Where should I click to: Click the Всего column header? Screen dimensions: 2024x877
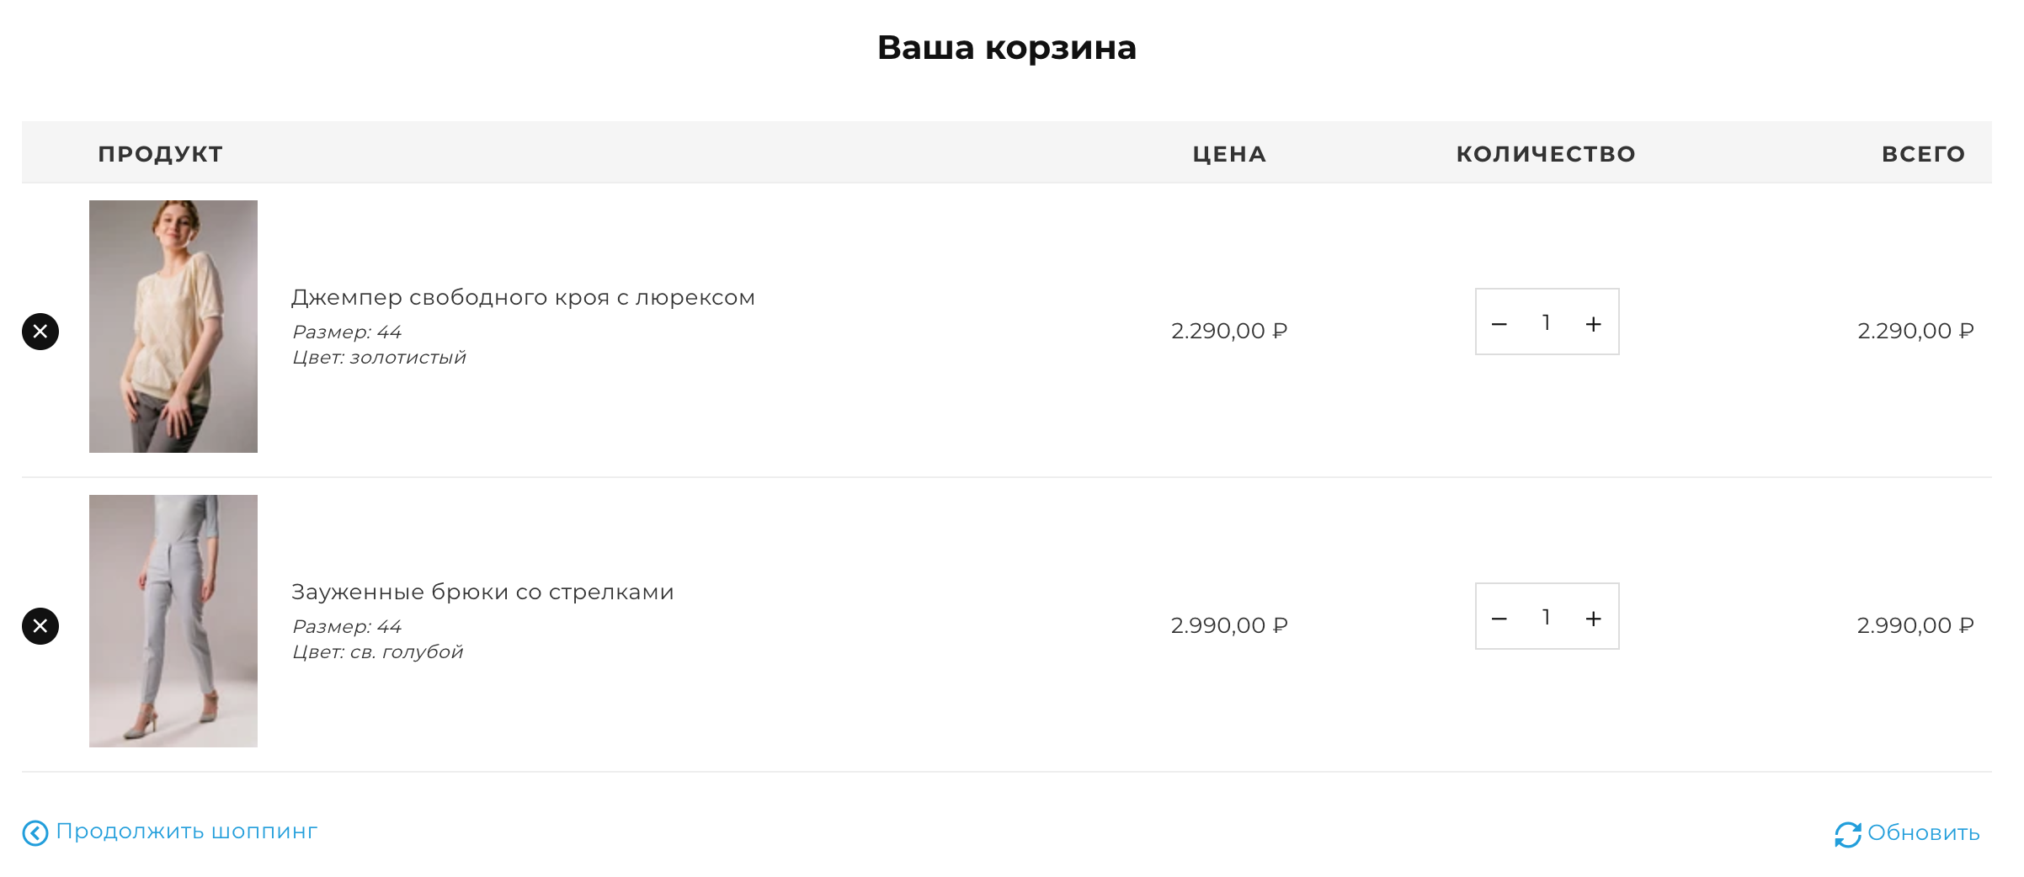1924,154
